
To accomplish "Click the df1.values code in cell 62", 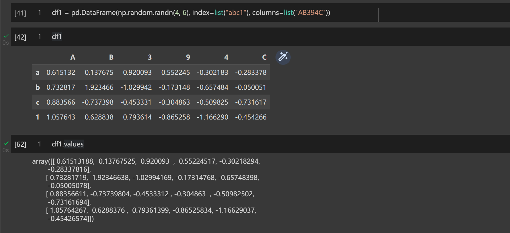I will tap(68, 144).
